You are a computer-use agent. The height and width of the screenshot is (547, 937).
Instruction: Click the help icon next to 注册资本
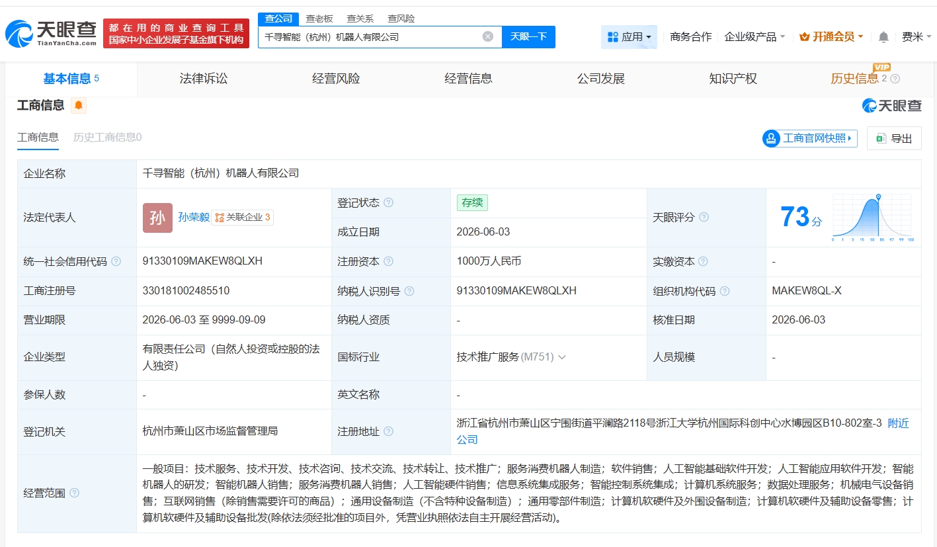[389, 261]
